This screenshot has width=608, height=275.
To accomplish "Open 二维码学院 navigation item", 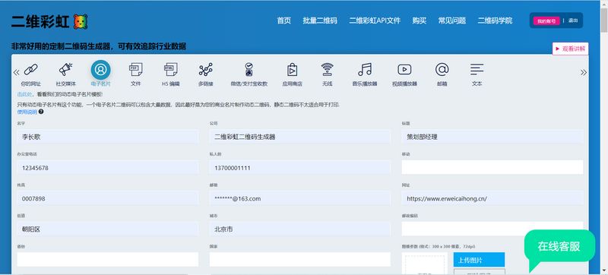I will pyautogui.click(x=495, y=21).
